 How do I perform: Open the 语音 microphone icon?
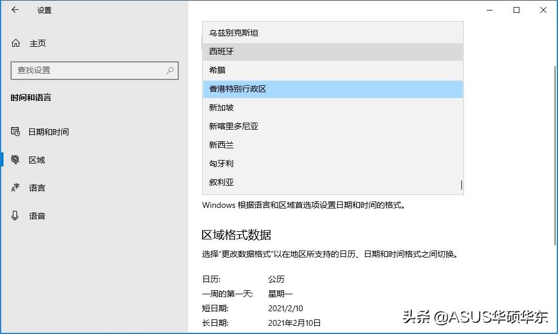click(x=15, y=215)
